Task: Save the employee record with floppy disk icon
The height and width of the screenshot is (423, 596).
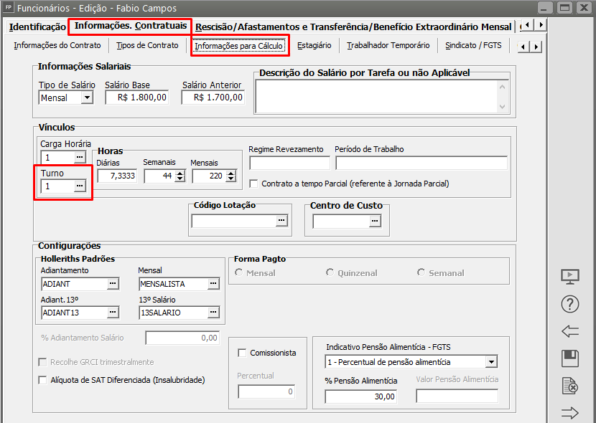Action: [x=569, y=358]
